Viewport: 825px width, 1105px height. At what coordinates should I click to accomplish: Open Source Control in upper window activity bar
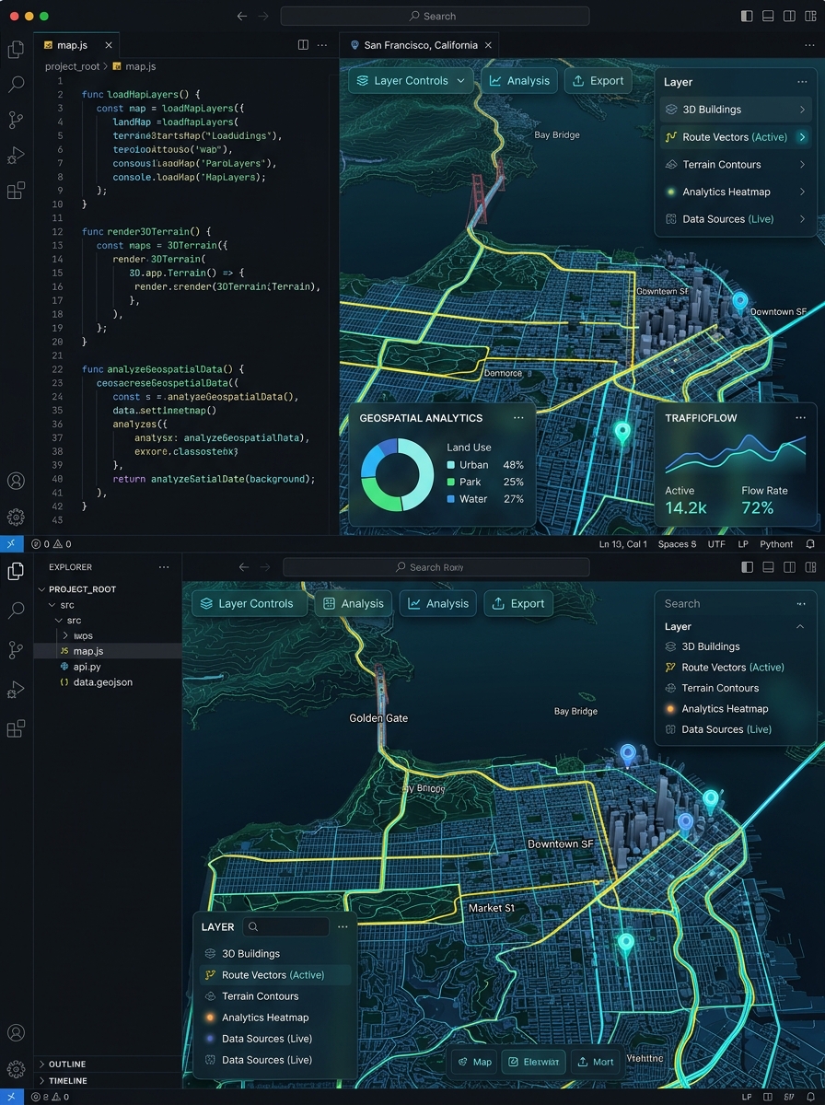pyautogui.click(x=16, y=120)
